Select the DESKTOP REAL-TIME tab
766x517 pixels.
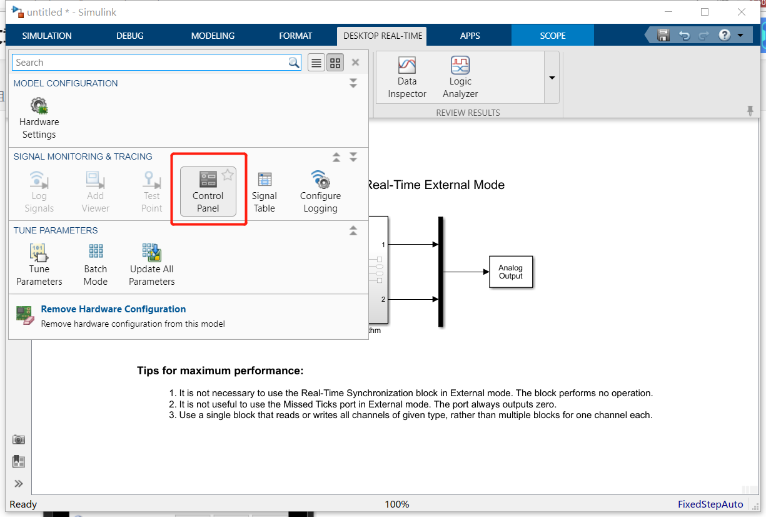tap(383, 36)
